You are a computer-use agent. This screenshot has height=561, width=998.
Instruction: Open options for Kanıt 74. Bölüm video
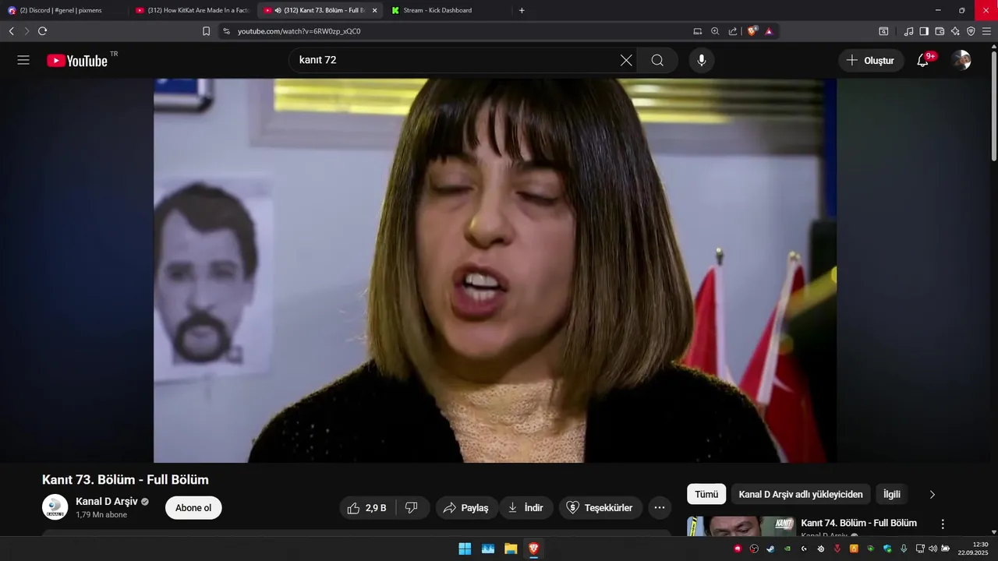tap(943, 524)
